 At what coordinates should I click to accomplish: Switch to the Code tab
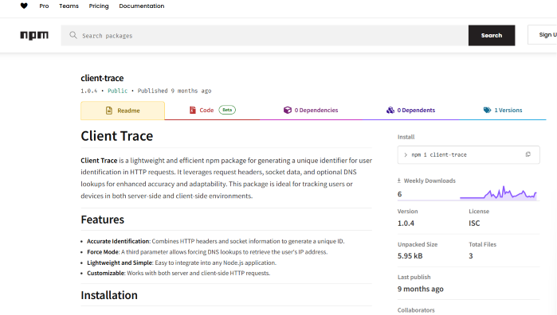point(212,111)
